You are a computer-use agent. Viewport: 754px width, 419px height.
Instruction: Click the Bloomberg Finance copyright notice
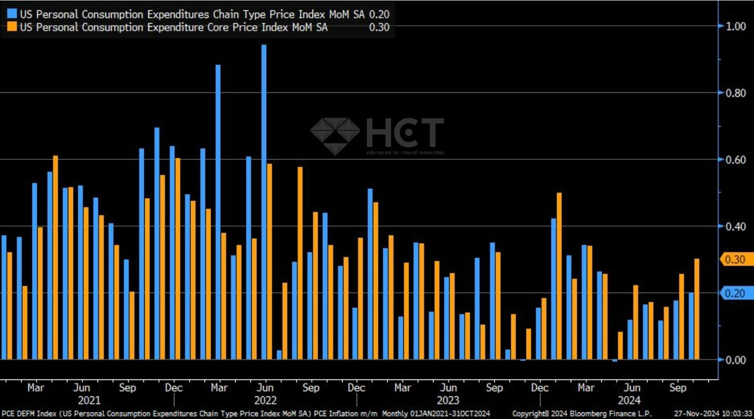coord(582,414)
